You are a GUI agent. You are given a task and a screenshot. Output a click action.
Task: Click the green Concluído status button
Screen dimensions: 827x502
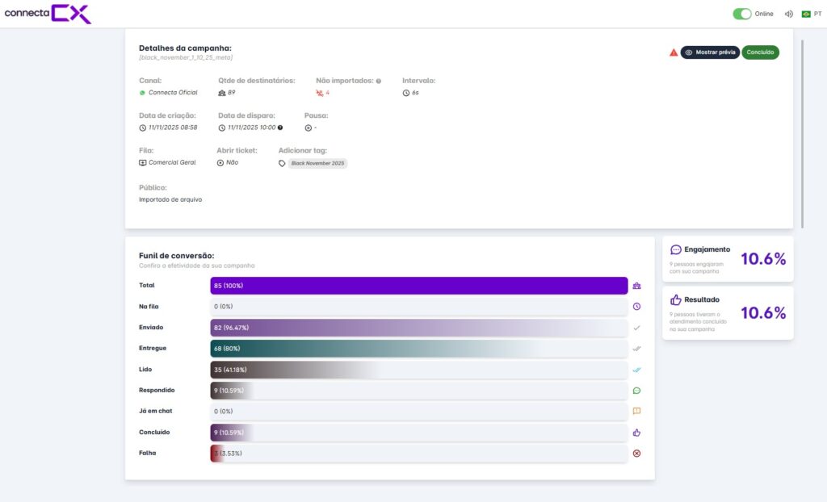click(x=760, y=52)
